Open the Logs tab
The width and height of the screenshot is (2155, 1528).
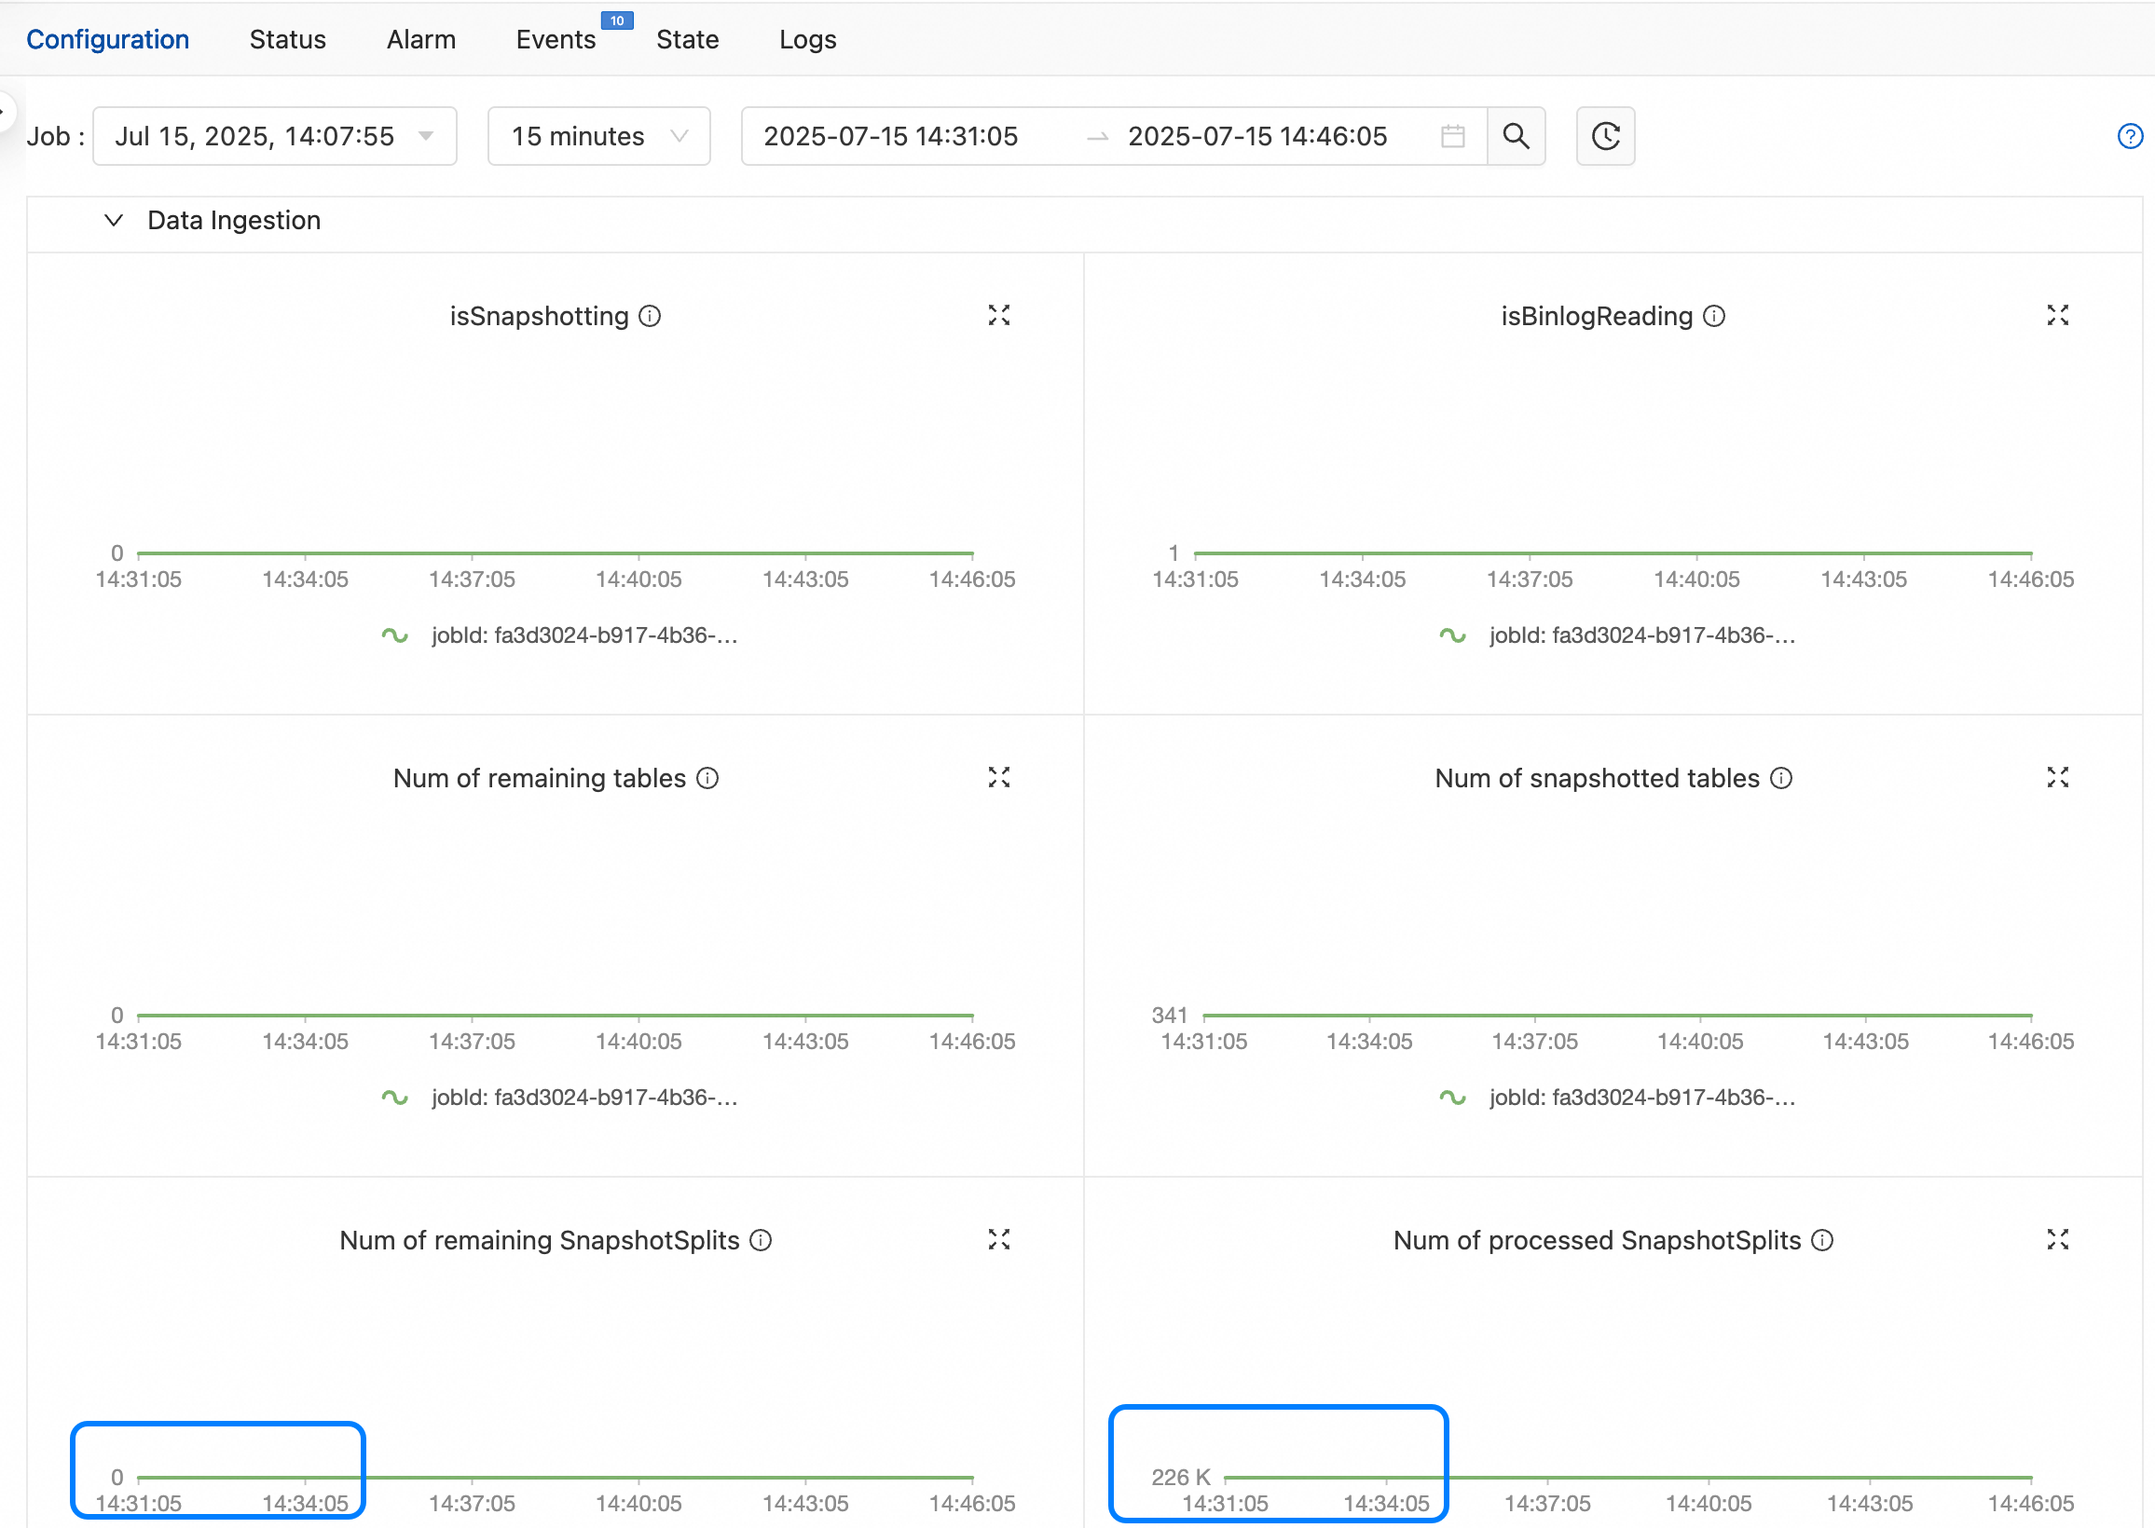coord(807,39)
